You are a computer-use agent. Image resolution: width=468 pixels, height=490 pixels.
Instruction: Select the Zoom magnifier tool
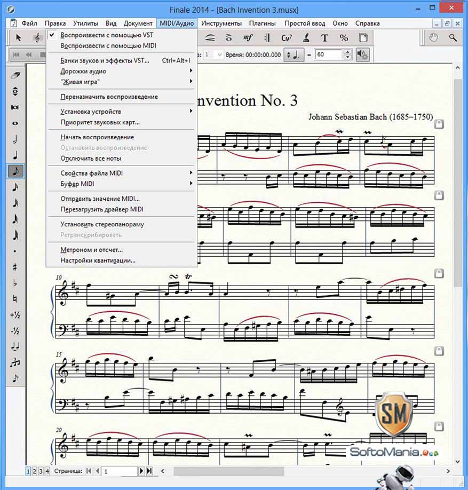[x=453, y=38]
